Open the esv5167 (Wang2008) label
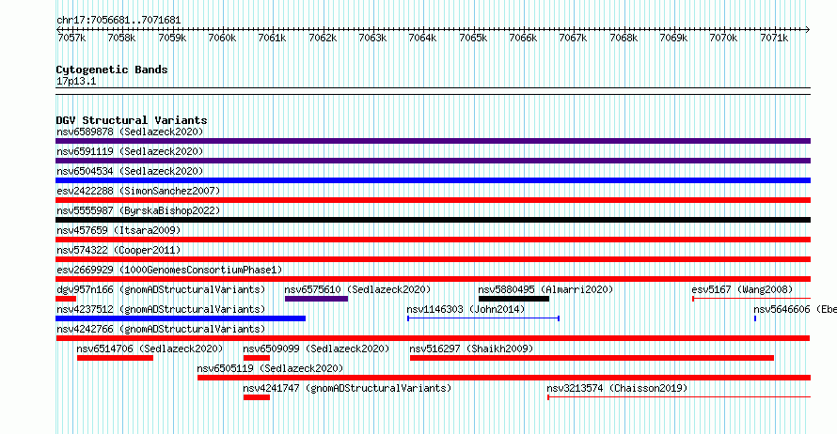The width and height of the screenshot is (837, 434). pyautogui.click(x=742, y=289)
